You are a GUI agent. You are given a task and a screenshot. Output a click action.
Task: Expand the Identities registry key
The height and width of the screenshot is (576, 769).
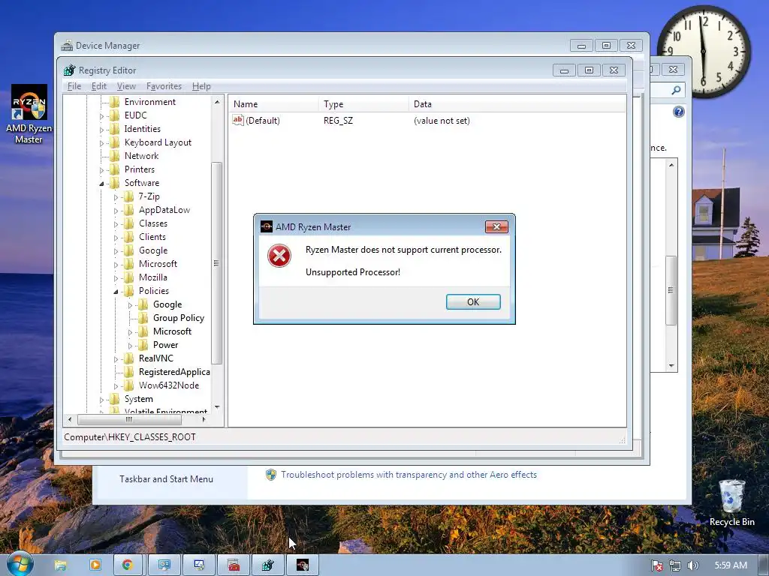pos(101,130)
